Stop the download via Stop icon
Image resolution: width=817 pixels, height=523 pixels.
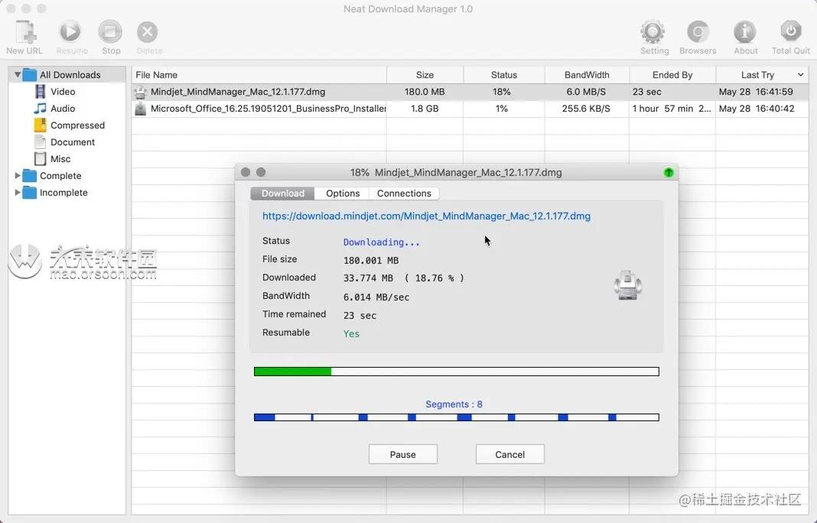click(x=110, y=32)
